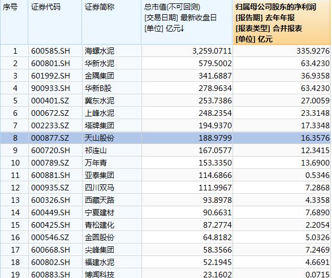This screenshot has height=278, width=332.
Task: Click market value 167.0577
Action: pyautogui.click(x=215, y=150)
